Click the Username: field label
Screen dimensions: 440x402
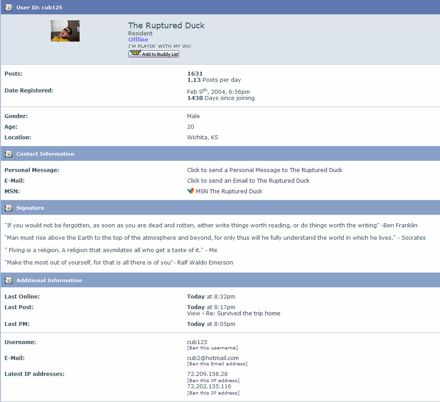point(20,342)
